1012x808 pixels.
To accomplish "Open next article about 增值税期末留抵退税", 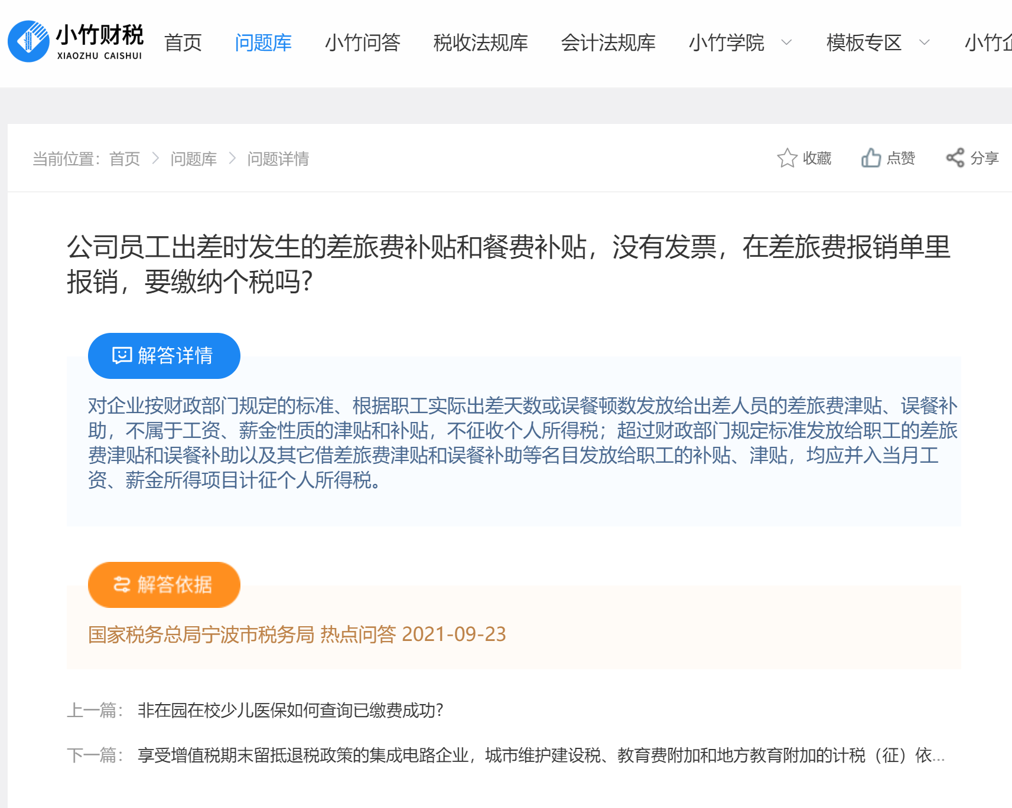I will click(541, 755).
